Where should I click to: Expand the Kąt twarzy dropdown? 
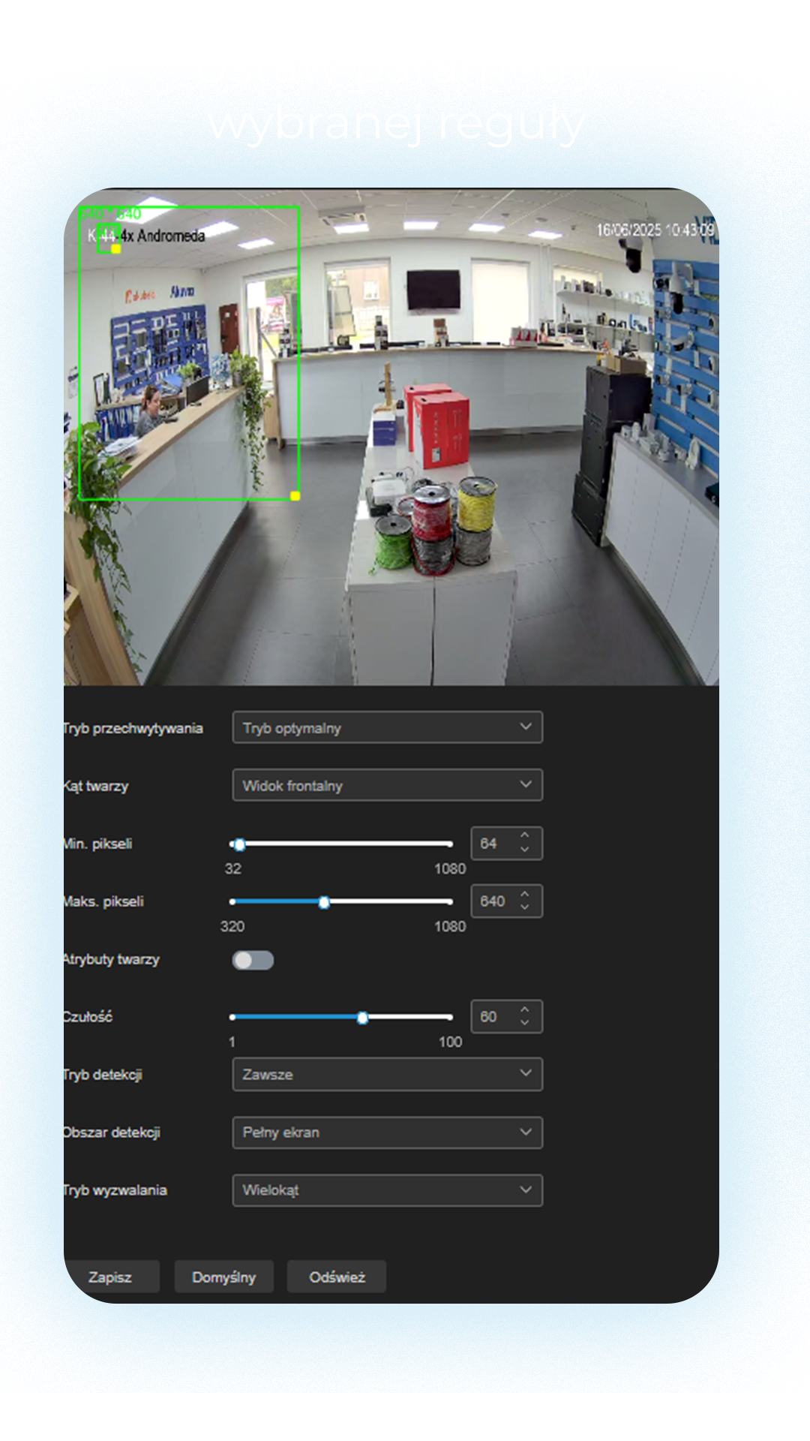click(x=387, y=785)
